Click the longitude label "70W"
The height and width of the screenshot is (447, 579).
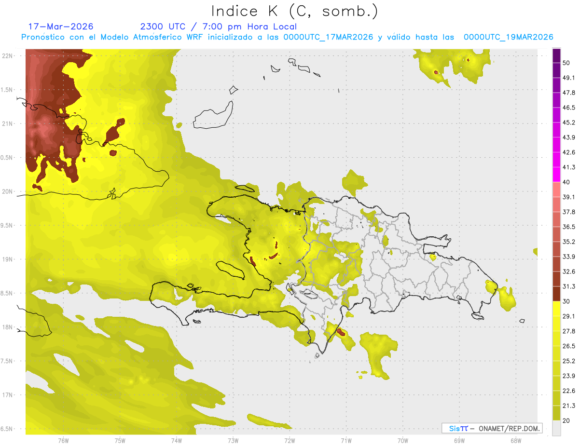[403, 440]
